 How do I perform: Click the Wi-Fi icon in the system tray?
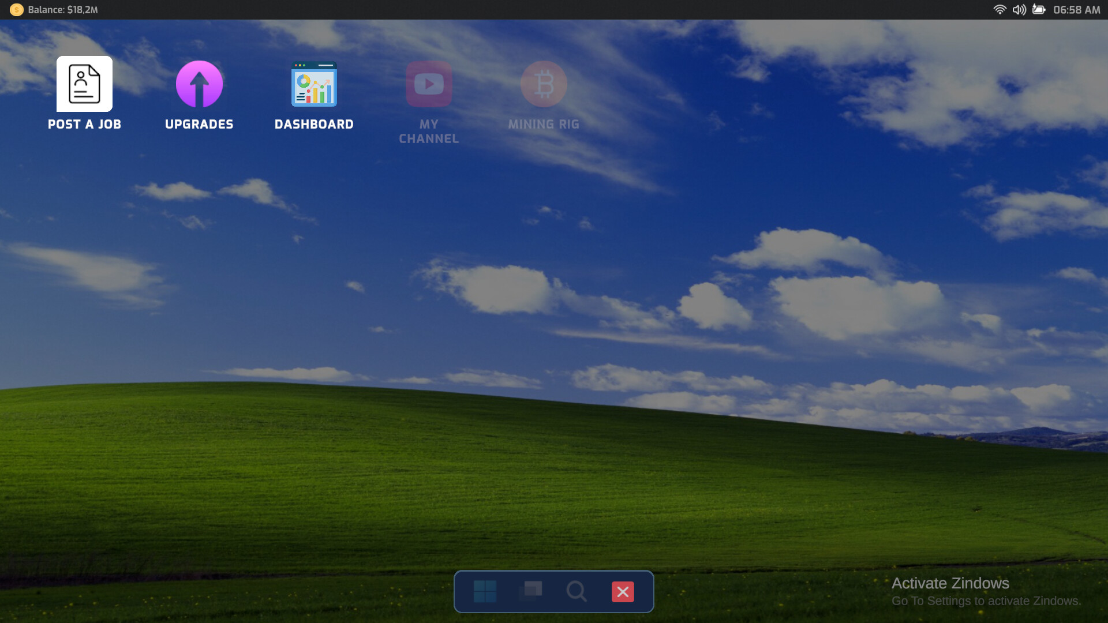(1000, 9)
